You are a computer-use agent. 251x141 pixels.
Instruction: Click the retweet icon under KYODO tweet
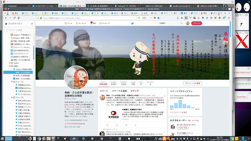pos(117,125)
